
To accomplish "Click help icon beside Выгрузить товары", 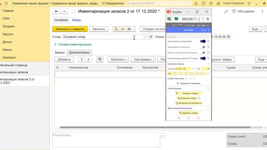I will [199, 98].
